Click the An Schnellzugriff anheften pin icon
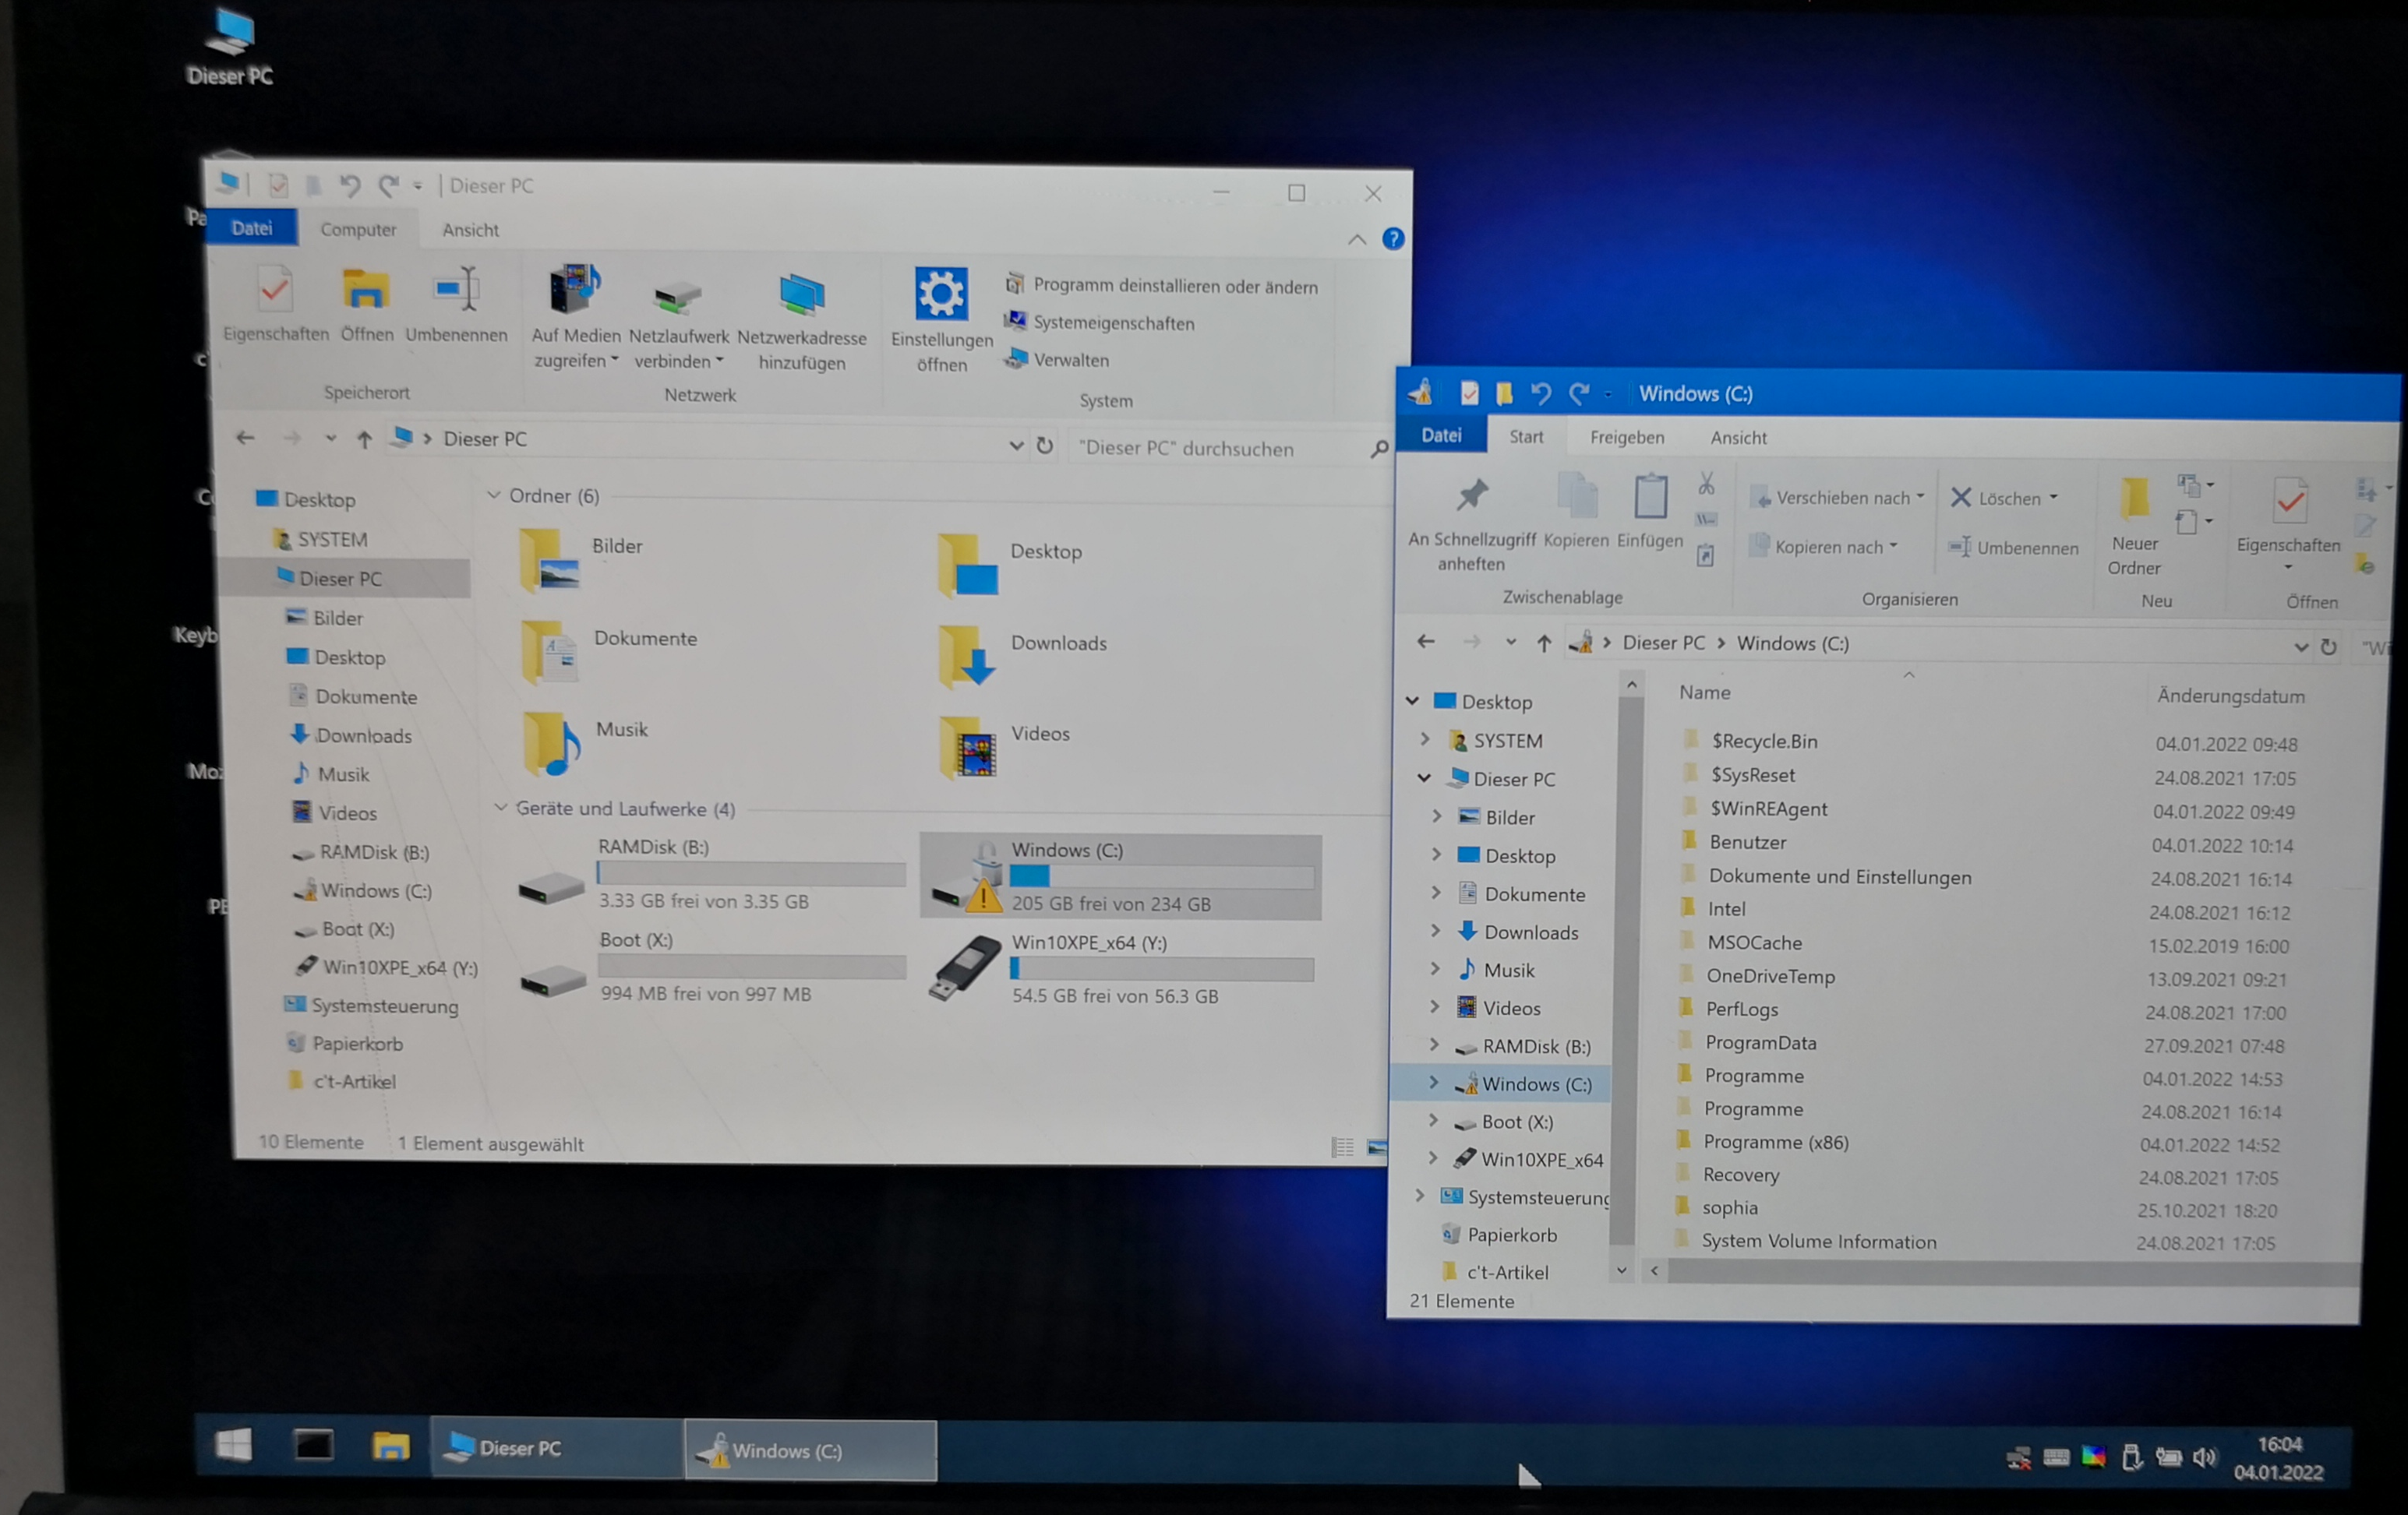2408x1515 pixels. click(1472, 495)
